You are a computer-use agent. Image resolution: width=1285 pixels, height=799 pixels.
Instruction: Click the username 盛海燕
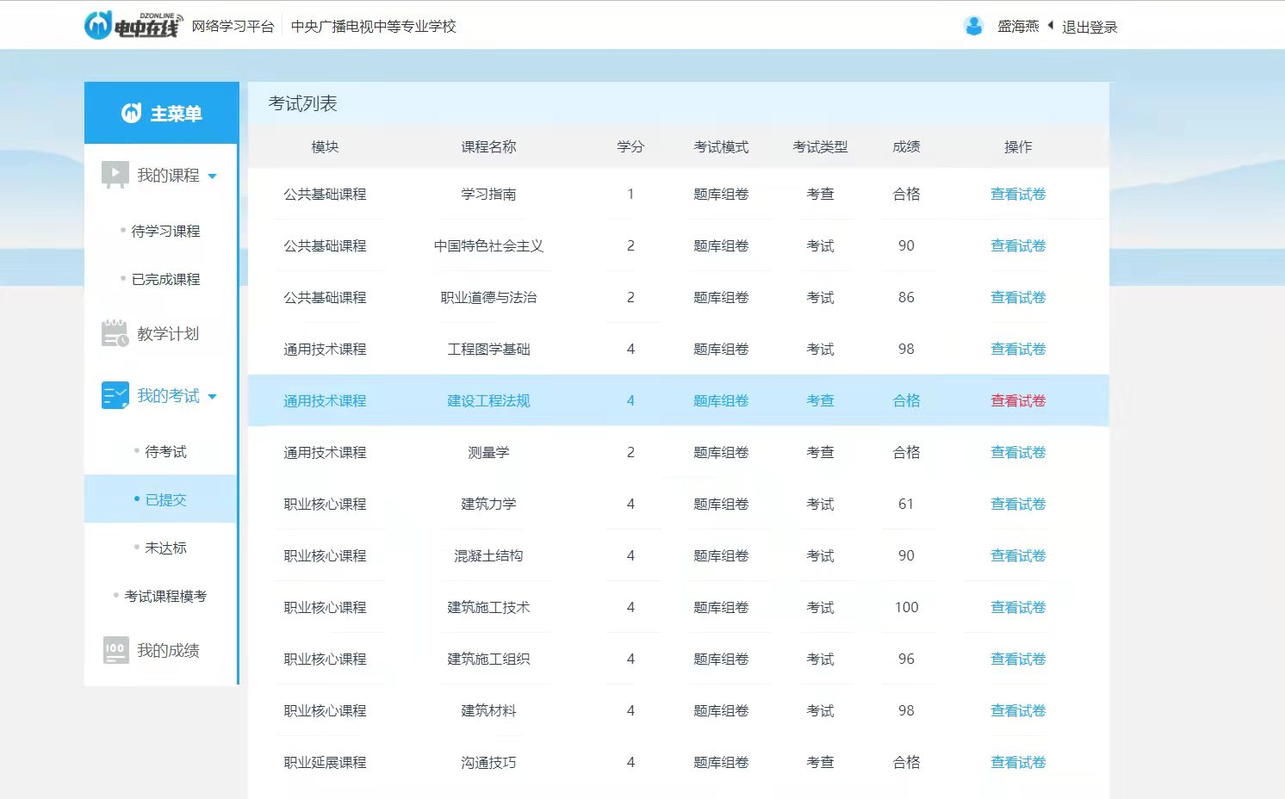(x=1018, y=27)
